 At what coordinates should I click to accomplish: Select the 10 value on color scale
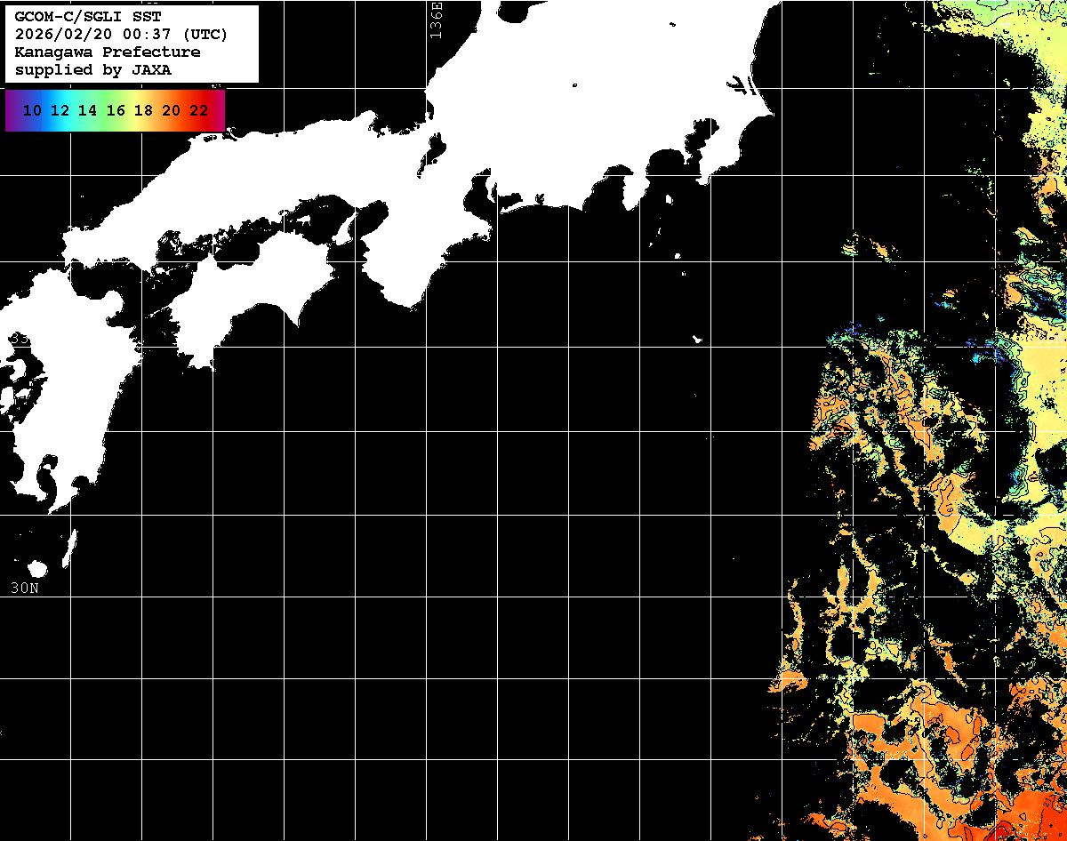coord(33,111)
